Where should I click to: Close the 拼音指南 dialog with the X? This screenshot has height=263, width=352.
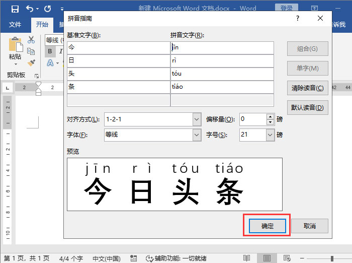[x=320, y=18]
